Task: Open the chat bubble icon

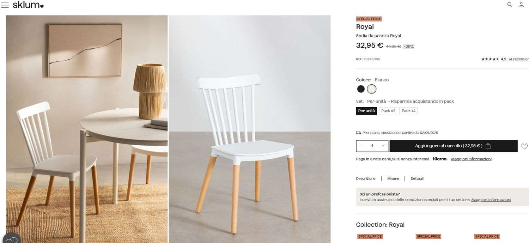Action: tap(11, 239)
